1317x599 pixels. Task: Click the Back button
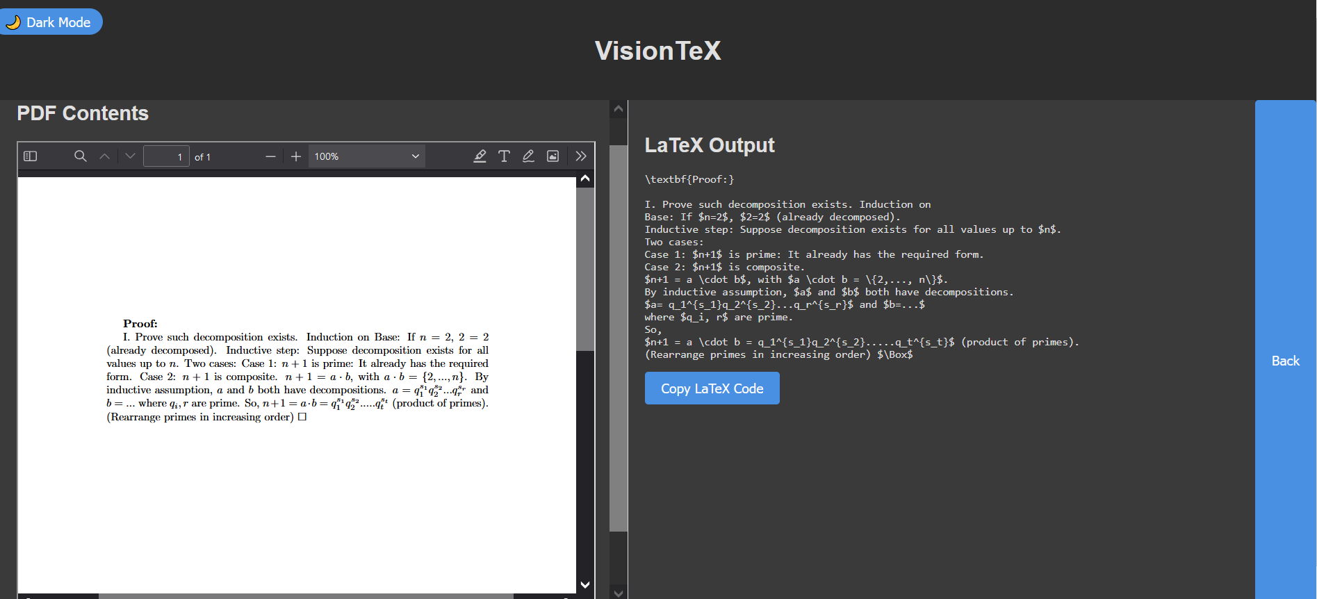[x=1286, y=361]
